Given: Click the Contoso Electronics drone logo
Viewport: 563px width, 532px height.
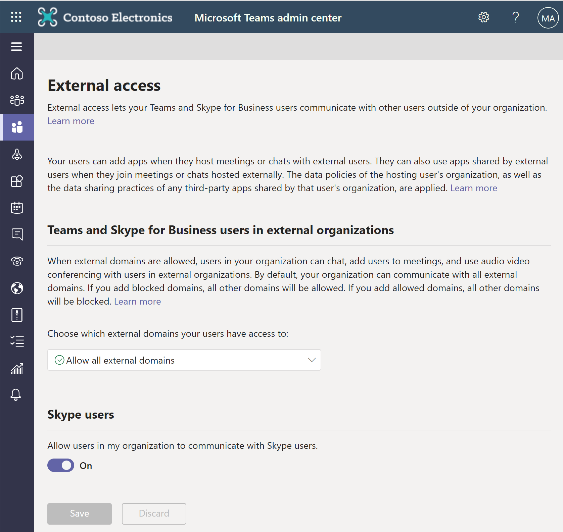Looking at the screenshot, I should point(47,17).
